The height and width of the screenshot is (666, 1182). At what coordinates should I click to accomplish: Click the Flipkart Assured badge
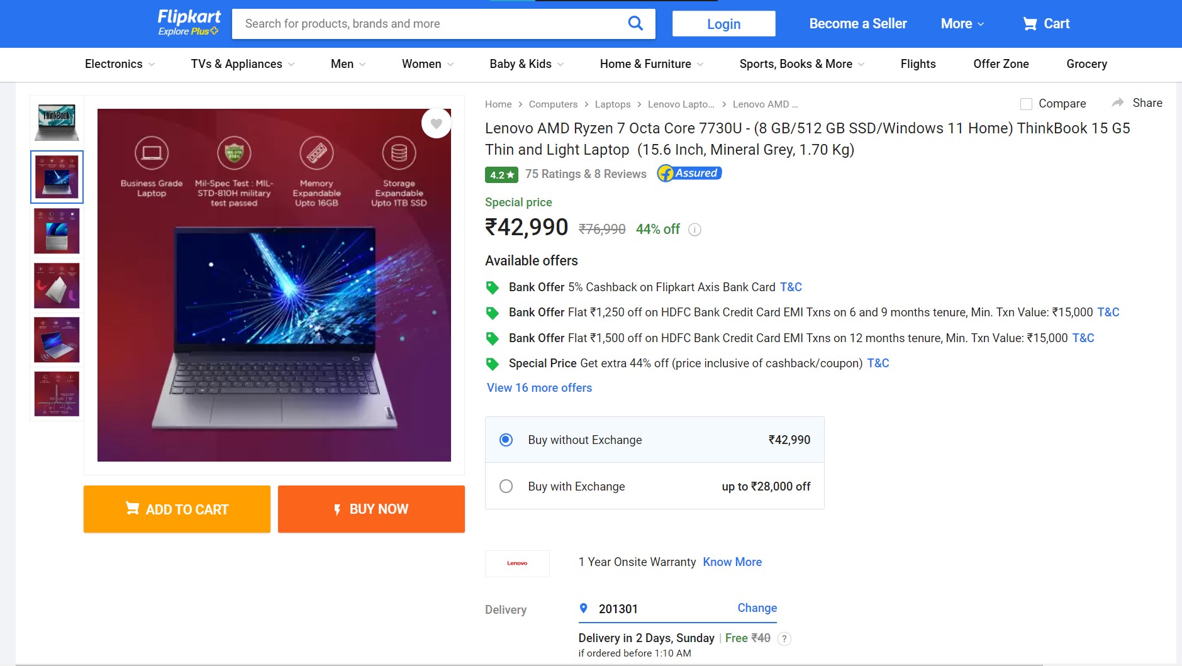coord(689,173)
